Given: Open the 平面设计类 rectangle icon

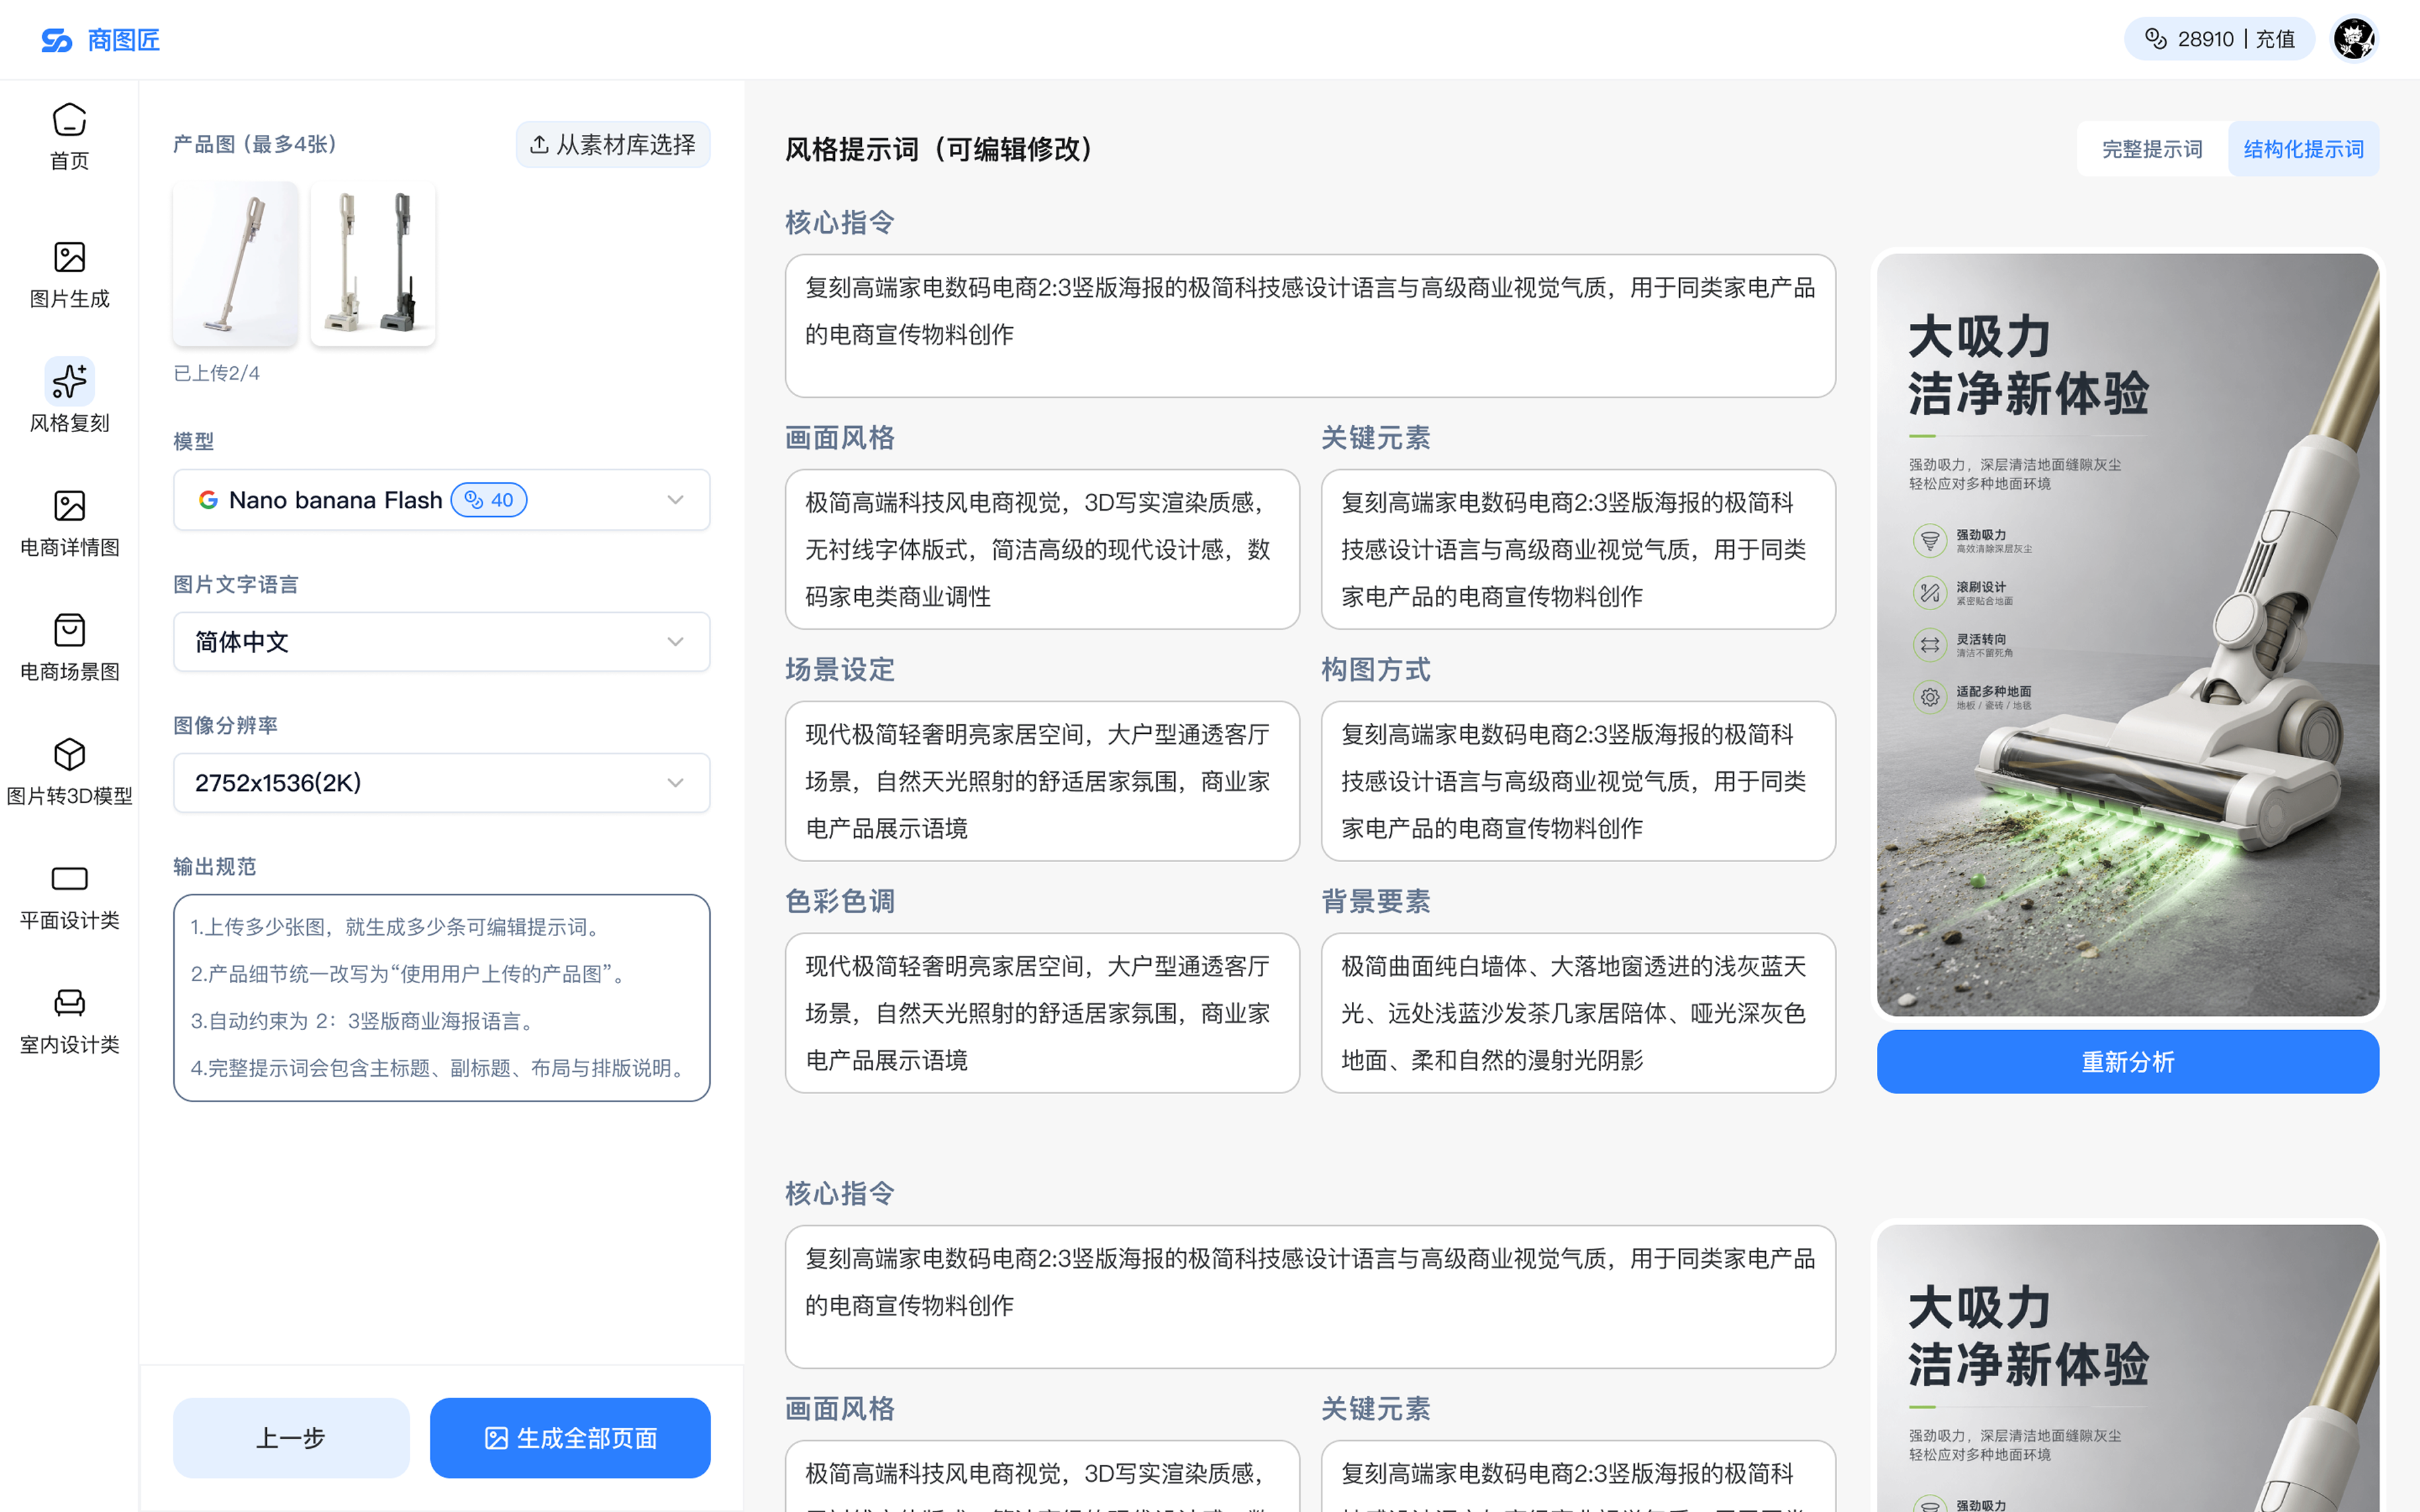Looking at the screenshot, I should (x=69, y=878).
